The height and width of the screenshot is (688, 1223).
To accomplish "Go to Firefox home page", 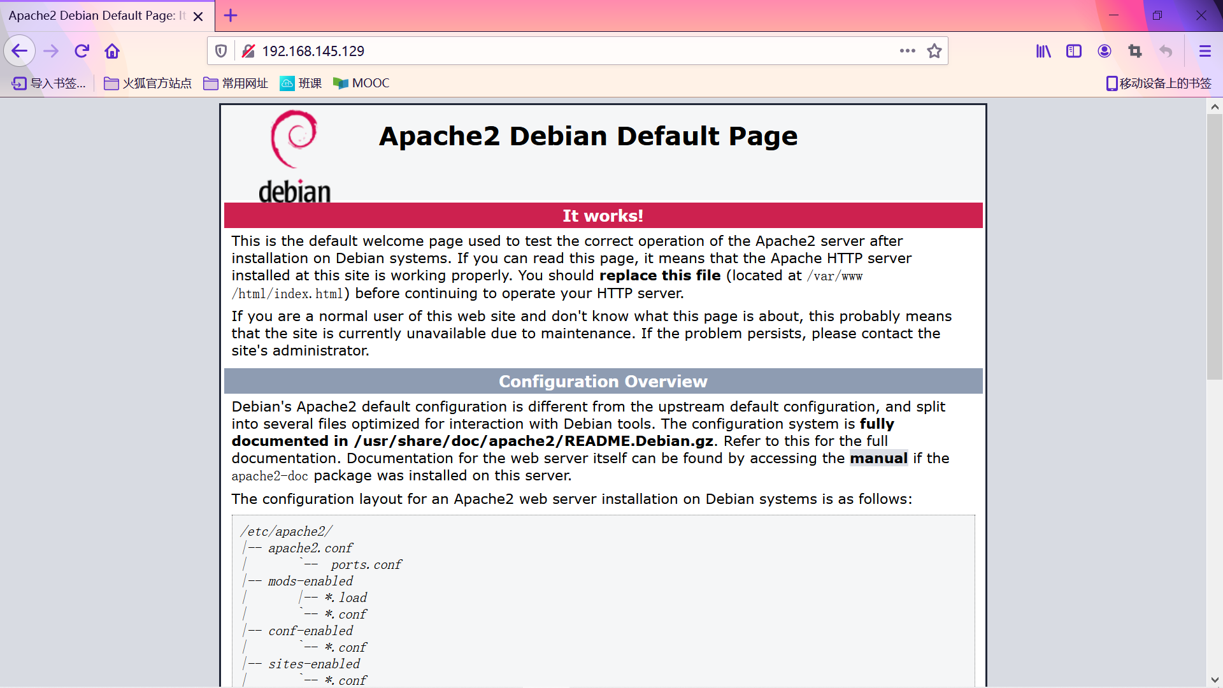I will click(112, 51).
